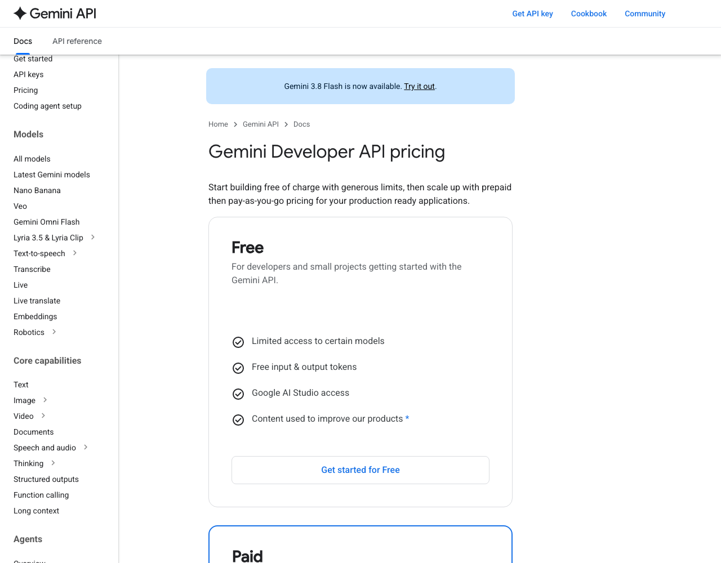The height and width of the screenshot is (563, 721).
Task: Switch to the Docs tab
Action: [x=23, y=41]
